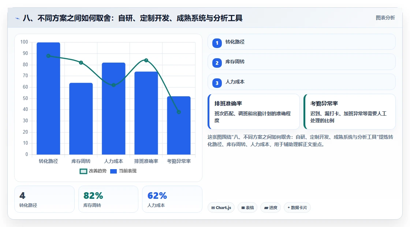
Task: Select the 表格 tag
Action: (x=247, y=208)
